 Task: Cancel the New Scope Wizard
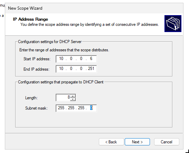click(x=167, y=142)
